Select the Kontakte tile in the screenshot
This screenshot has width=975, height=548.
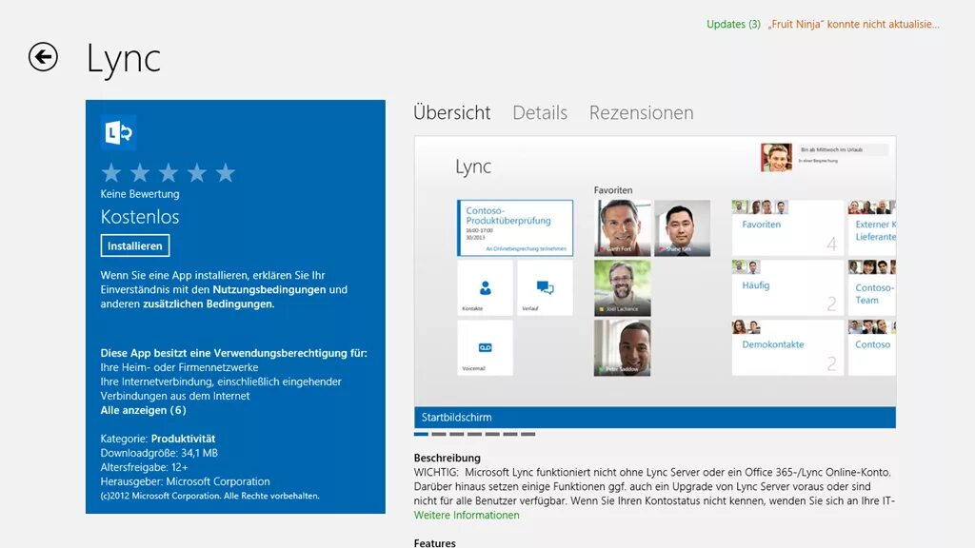tap(485, 287)
